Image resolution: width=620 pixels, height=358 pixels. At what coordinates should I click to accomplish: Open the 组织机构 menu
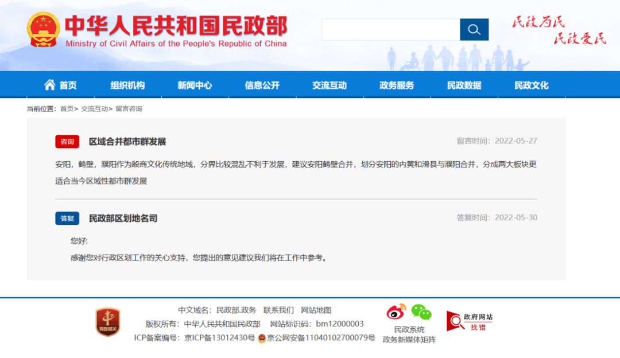[127, 85]
